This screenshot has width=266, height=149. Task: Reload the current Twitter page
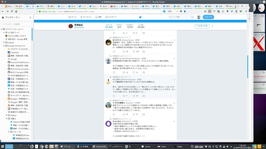[x=12, y=11]
